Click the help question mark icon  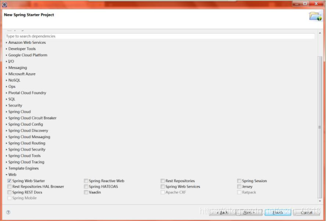click(8, 212)
